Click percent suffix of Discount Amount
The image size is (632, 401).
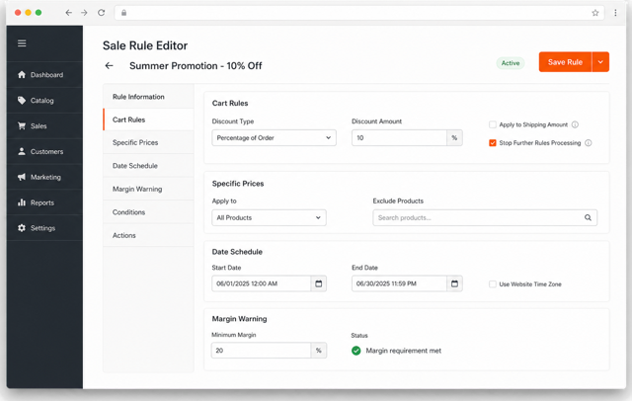(x=454, y=138)
